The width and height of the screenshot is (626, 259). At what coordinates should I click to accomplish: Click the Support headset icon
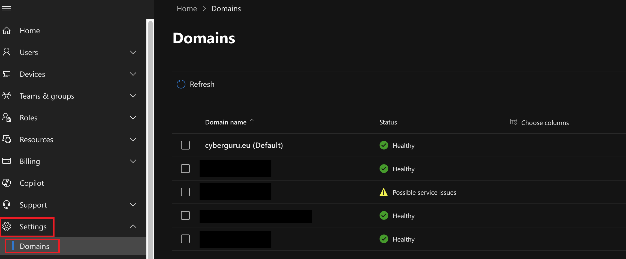coord(7,205)
